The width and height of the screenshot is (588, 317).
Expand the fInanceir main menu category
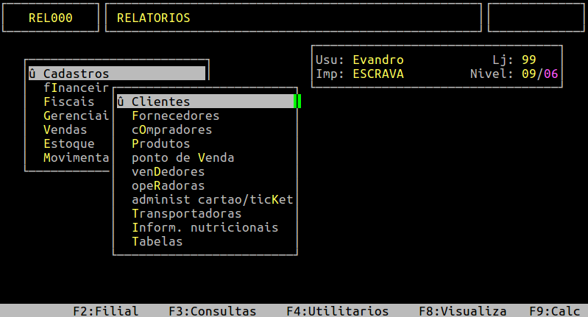tap(76, 88)
